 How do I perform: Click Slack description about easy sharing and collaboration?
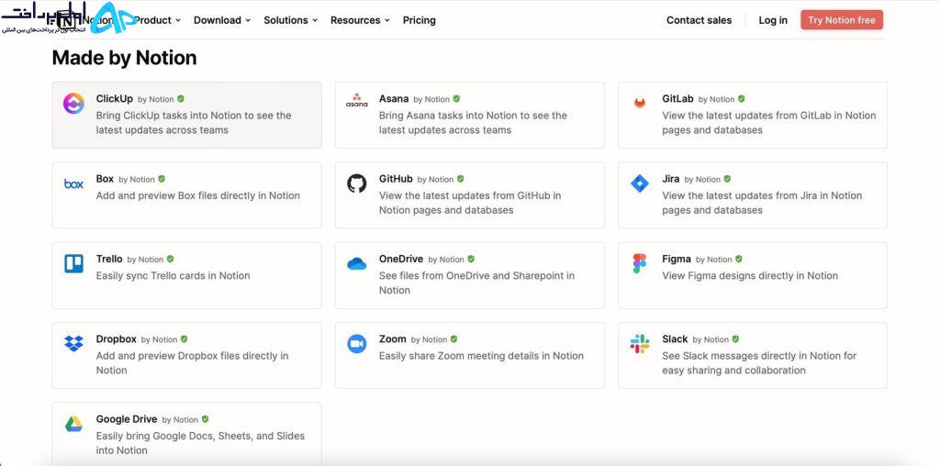(759, 363)
